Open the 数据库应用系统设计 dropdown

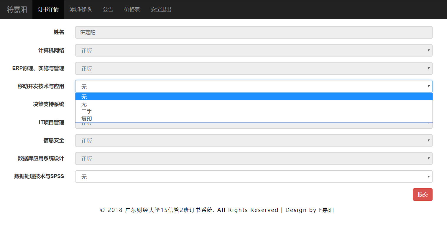click(x=254, y=159)
